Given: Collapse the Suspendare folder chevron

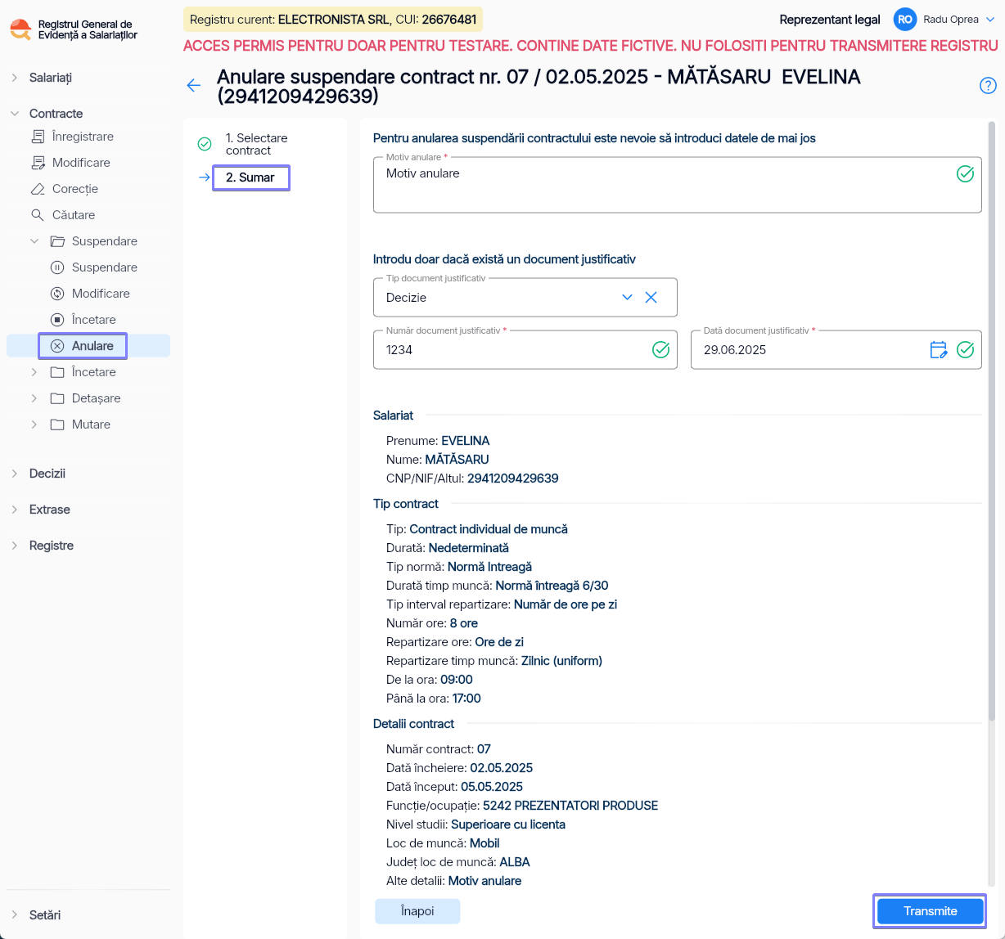Looking at the screenshot, I should (34, 241).
